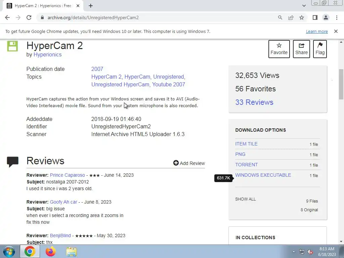
Task: Reload the archive.org page
Action: (29, 17)
